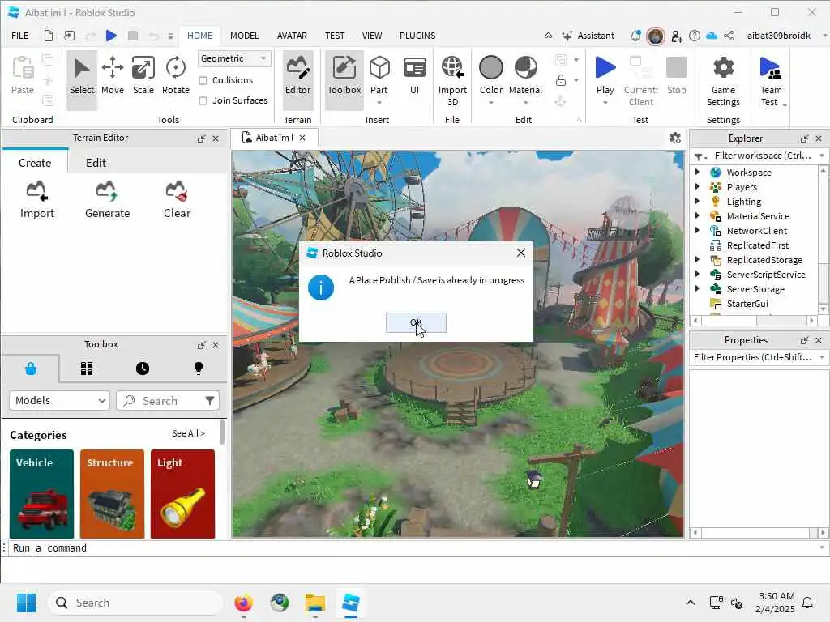Image resolution: width=830 pixels, height=622 pixels.
Task: Close the Roblox Studio info dialog
Action: (521, 253)
